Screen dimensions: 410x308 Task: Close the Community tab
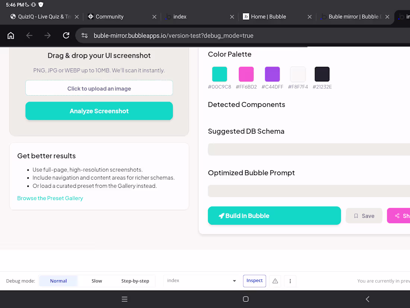[154, 17]
